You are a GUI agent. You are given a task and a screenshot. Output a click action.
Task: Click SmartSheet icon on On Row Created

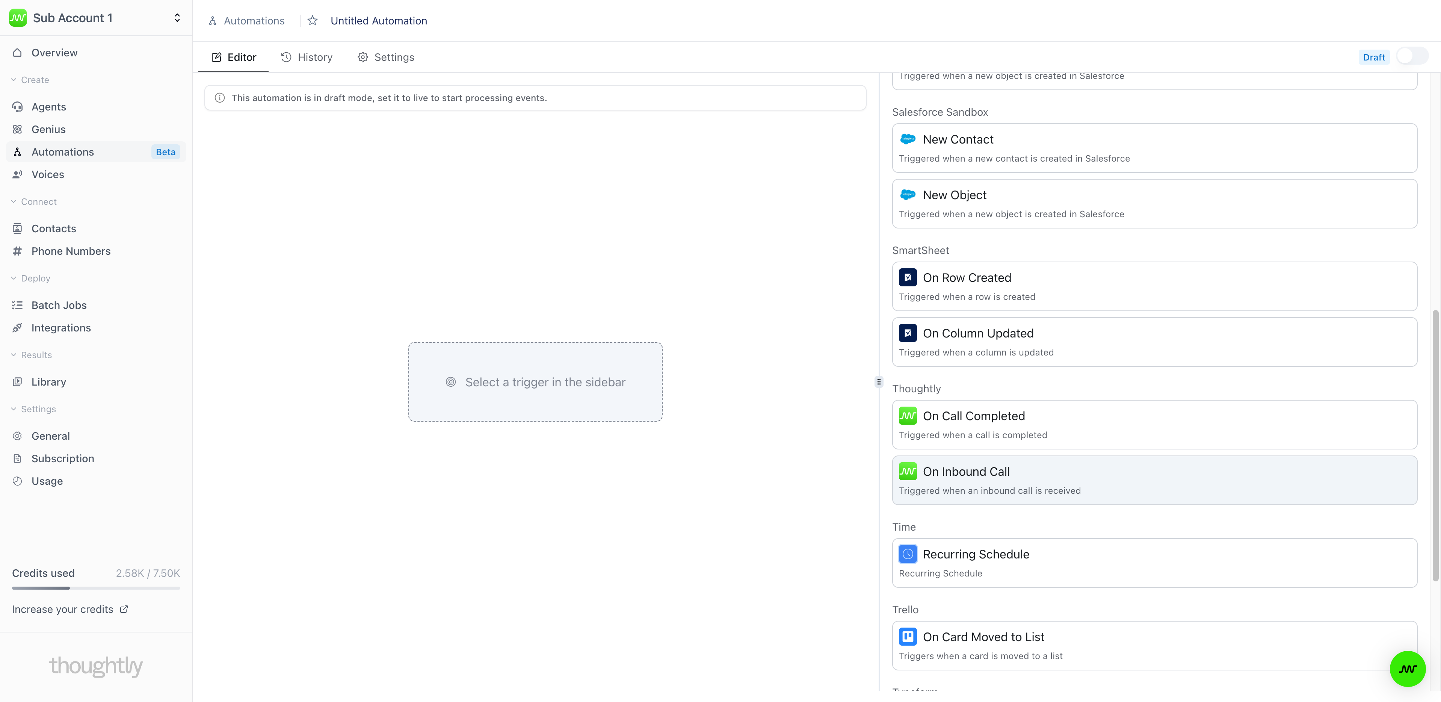coord(907,278)
